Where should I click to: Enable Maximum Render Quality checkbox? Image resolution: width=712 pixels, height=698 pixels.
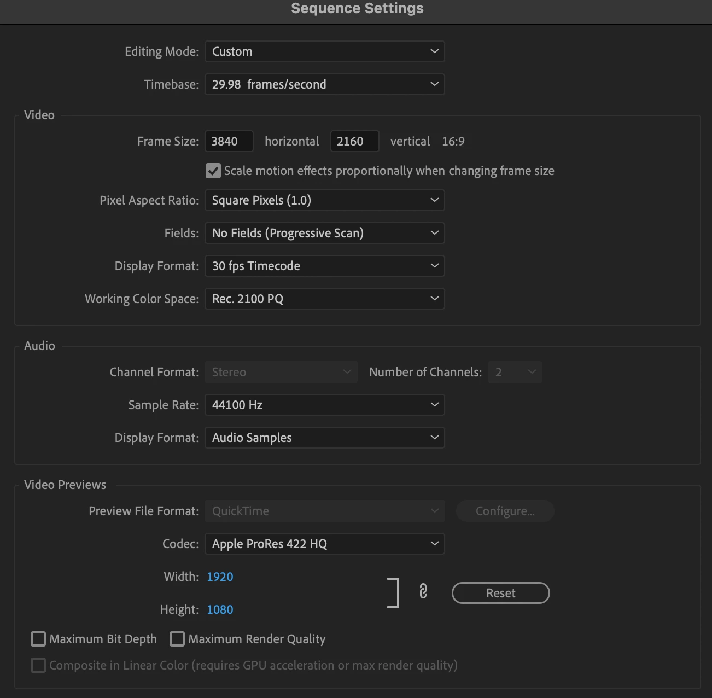[x=177, y=639]
